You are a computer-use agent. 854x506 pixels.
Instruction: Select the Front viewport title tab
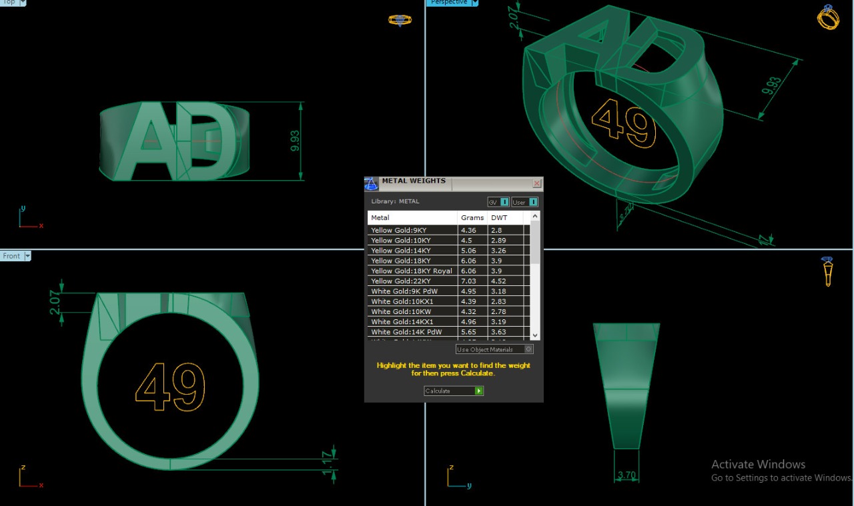point(11,256)
